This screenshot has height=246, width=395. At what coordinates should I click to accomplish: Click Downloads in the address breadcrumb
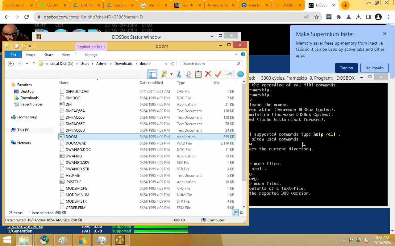coord(123,64)
